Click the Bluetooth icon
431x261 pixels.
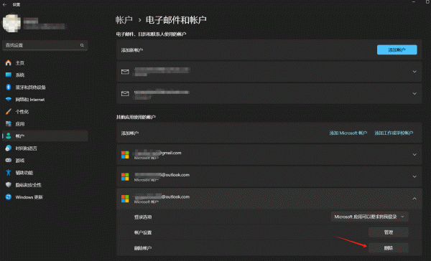[8, 87]
